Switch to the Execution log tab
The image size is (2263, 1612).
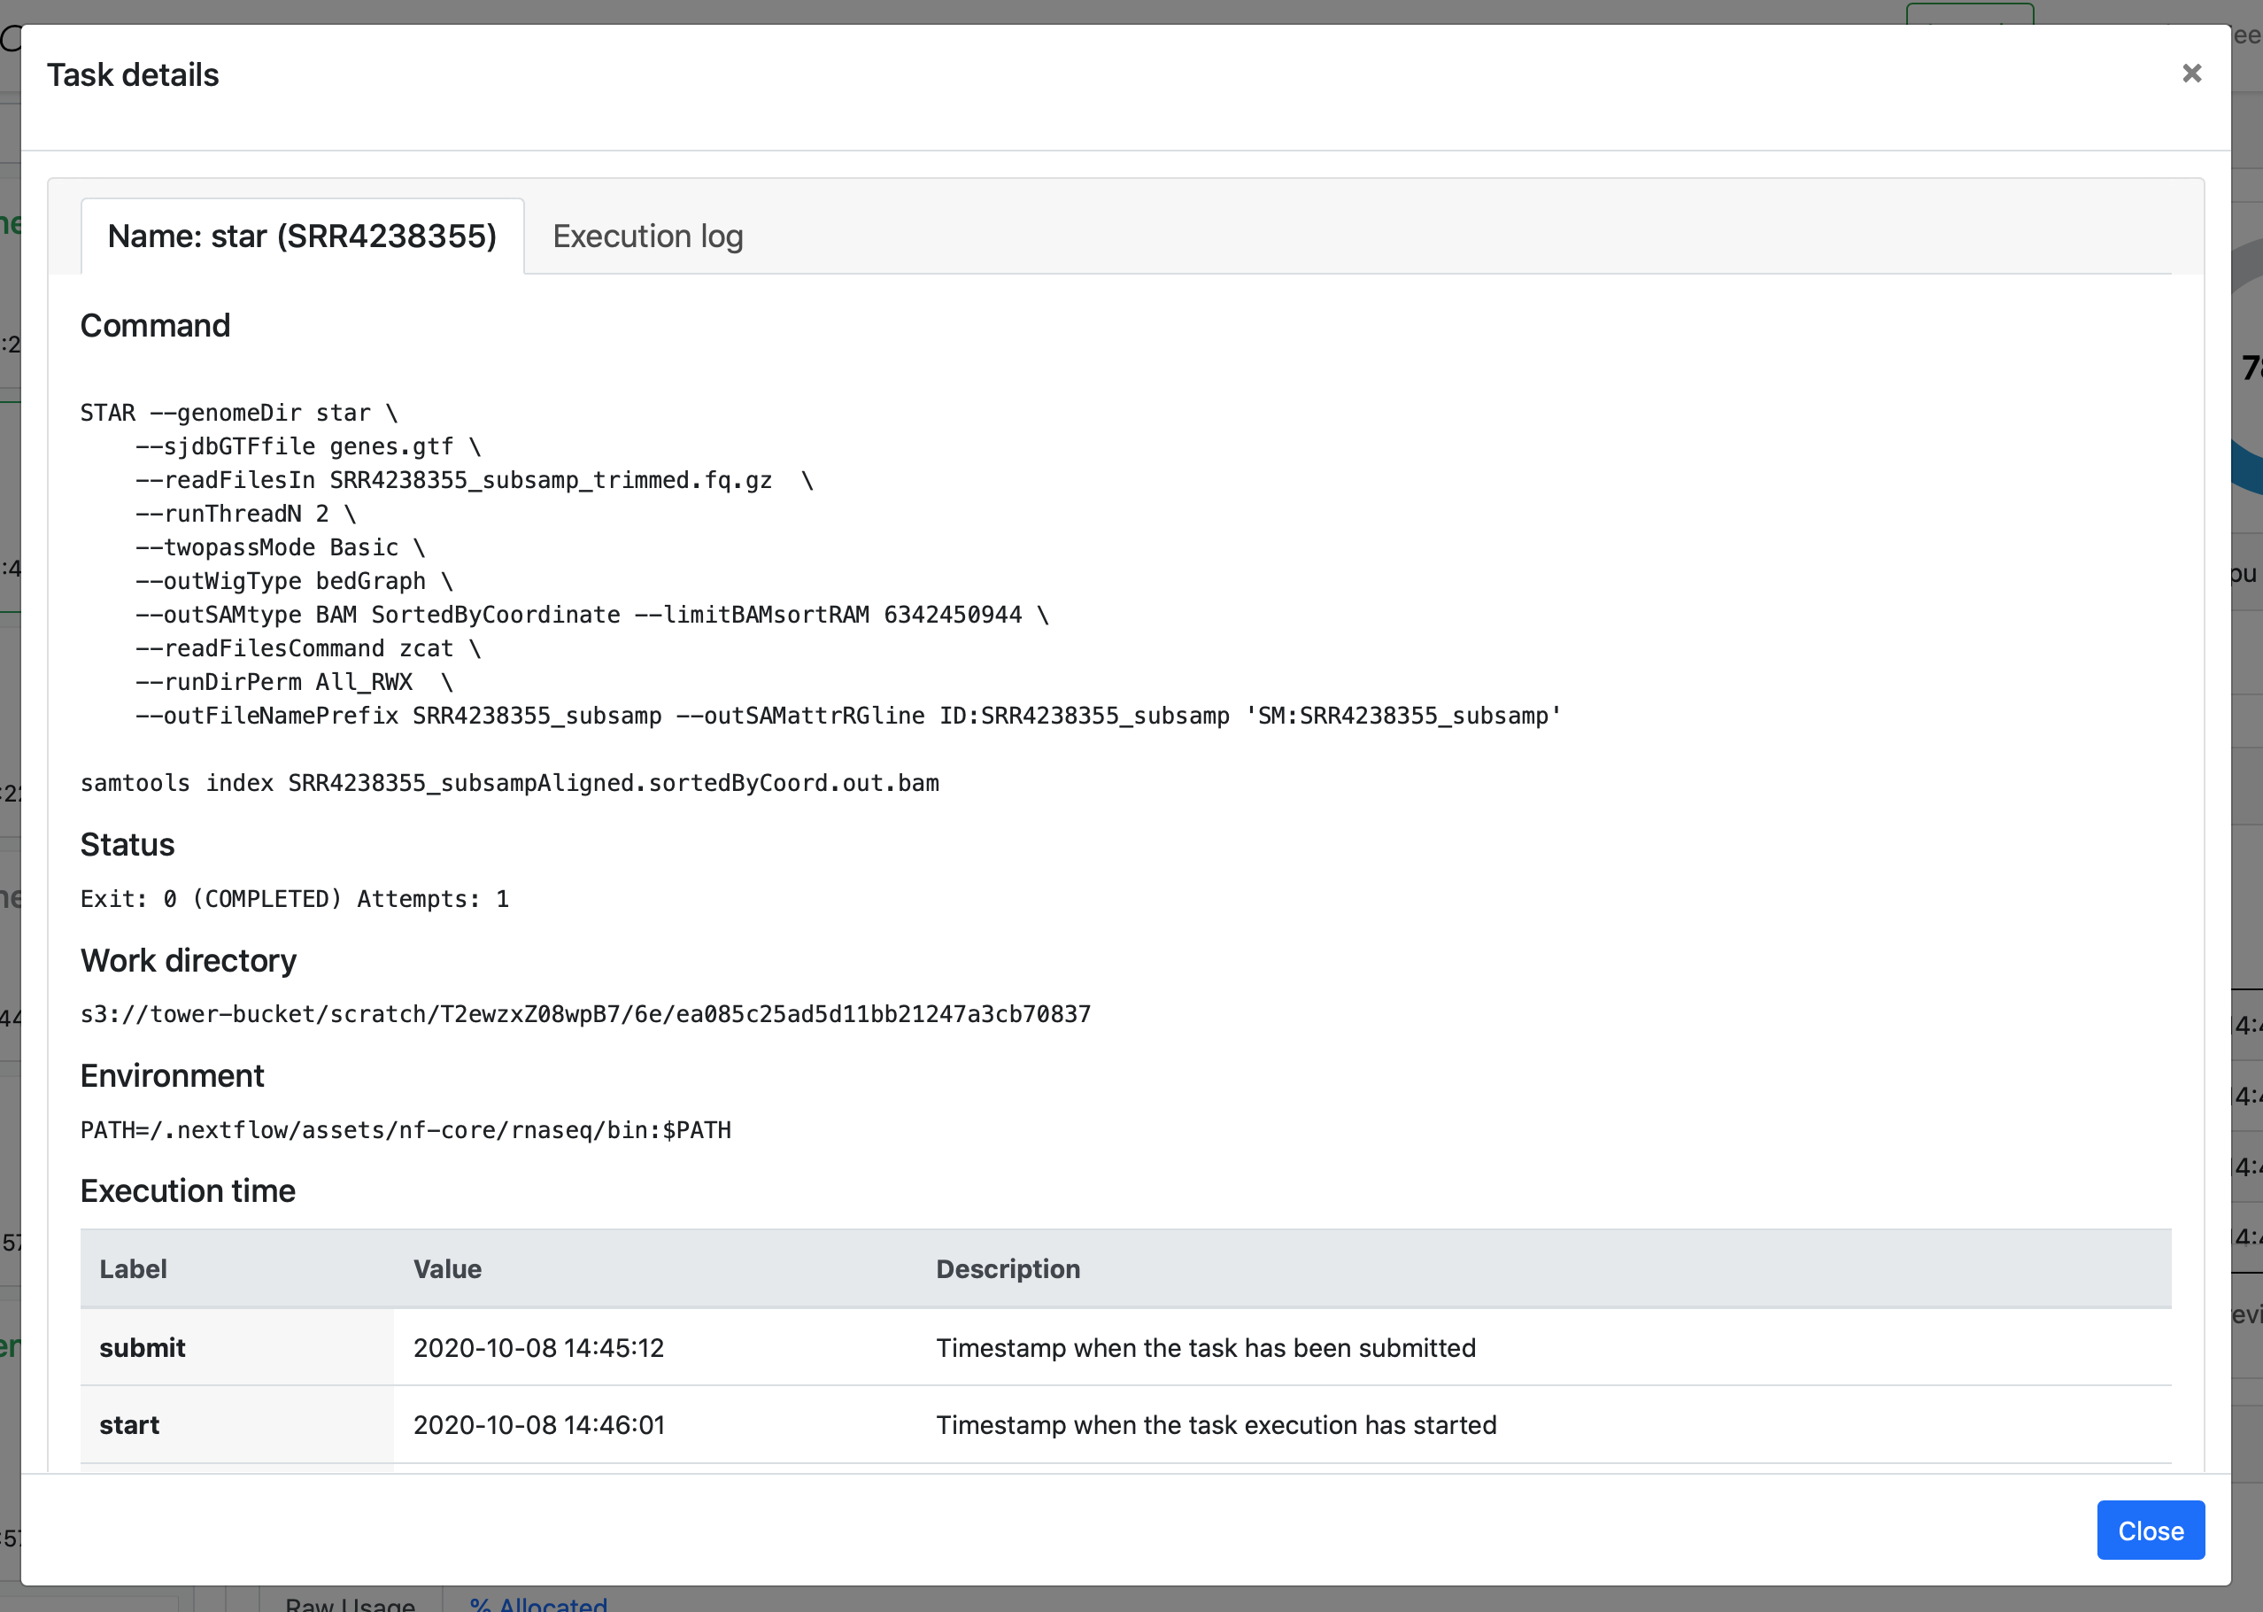coord(647,236)
